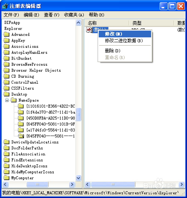Screen dimensions: 187x198
Task: Click the ab string value icon
Action: (x=89, y=30)
